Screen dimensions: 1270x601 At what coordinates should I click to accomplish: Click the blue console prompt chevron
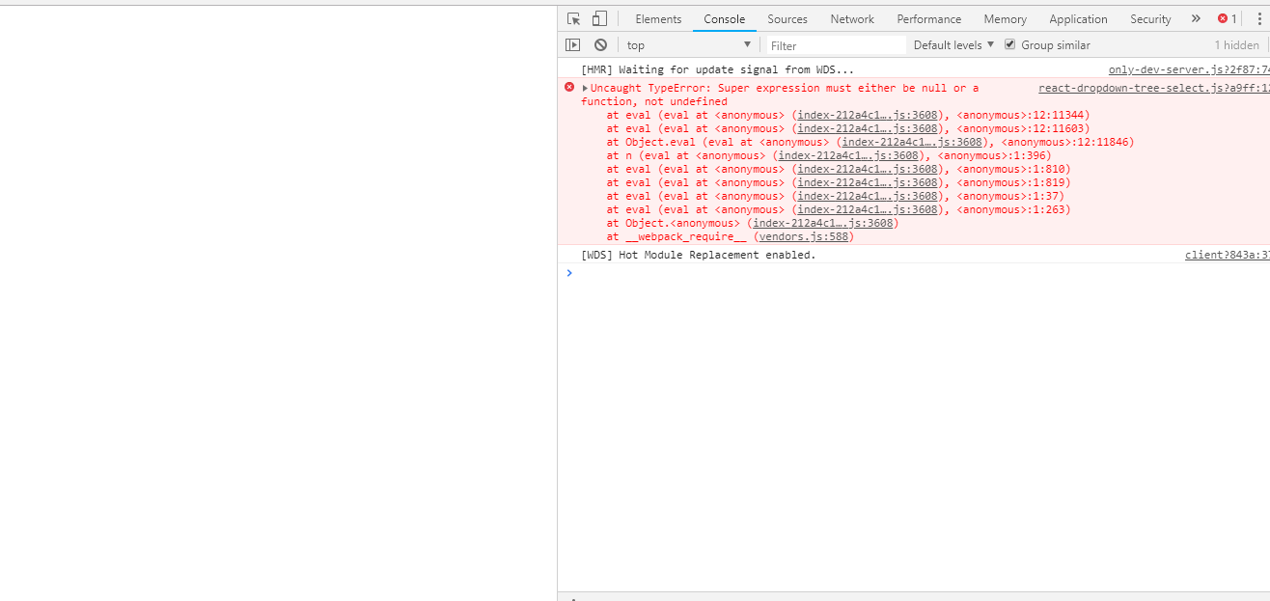[x=569, y=273]
